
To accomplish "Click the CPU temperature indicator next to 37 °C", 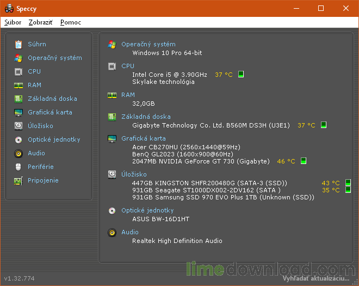I will coord(241,75).
